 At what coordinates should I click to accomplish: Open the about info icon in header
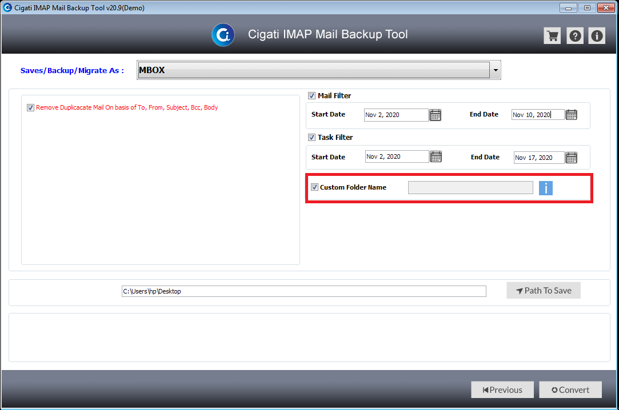[x=597, y=36]
